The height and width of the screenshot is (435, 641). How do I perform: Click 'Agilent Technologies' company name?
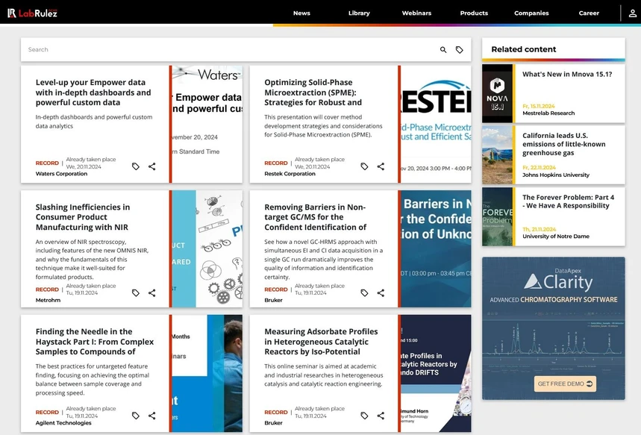pyautogui.click(x=63, y=423)
